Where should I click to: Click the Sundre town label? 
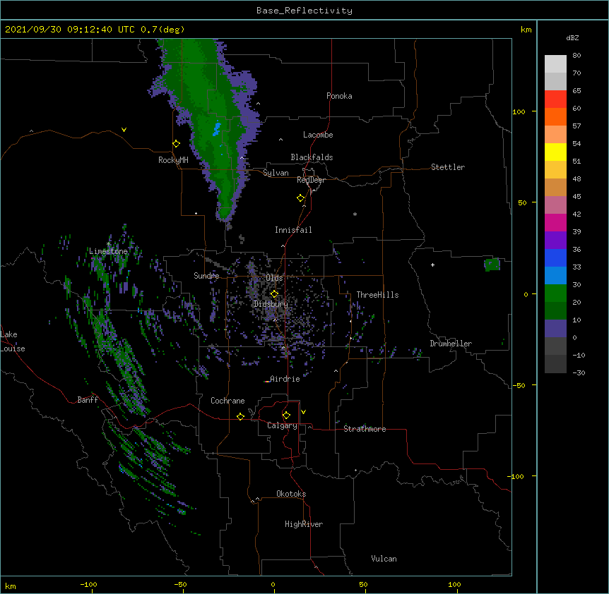pos(206,276)
